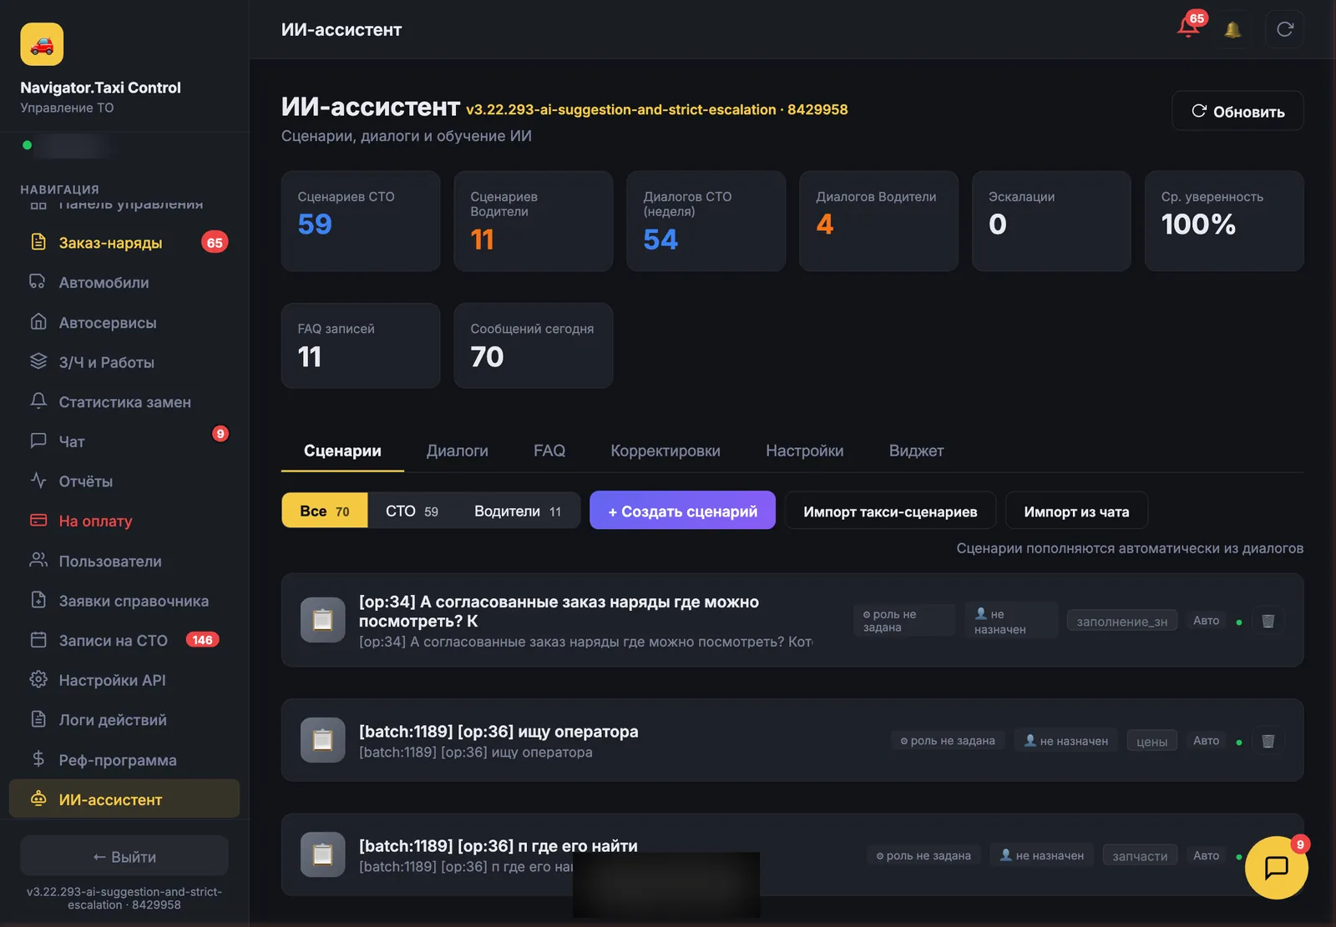1336x927 pixels.
Task: Open На оплату section
Action: [124, 521]
